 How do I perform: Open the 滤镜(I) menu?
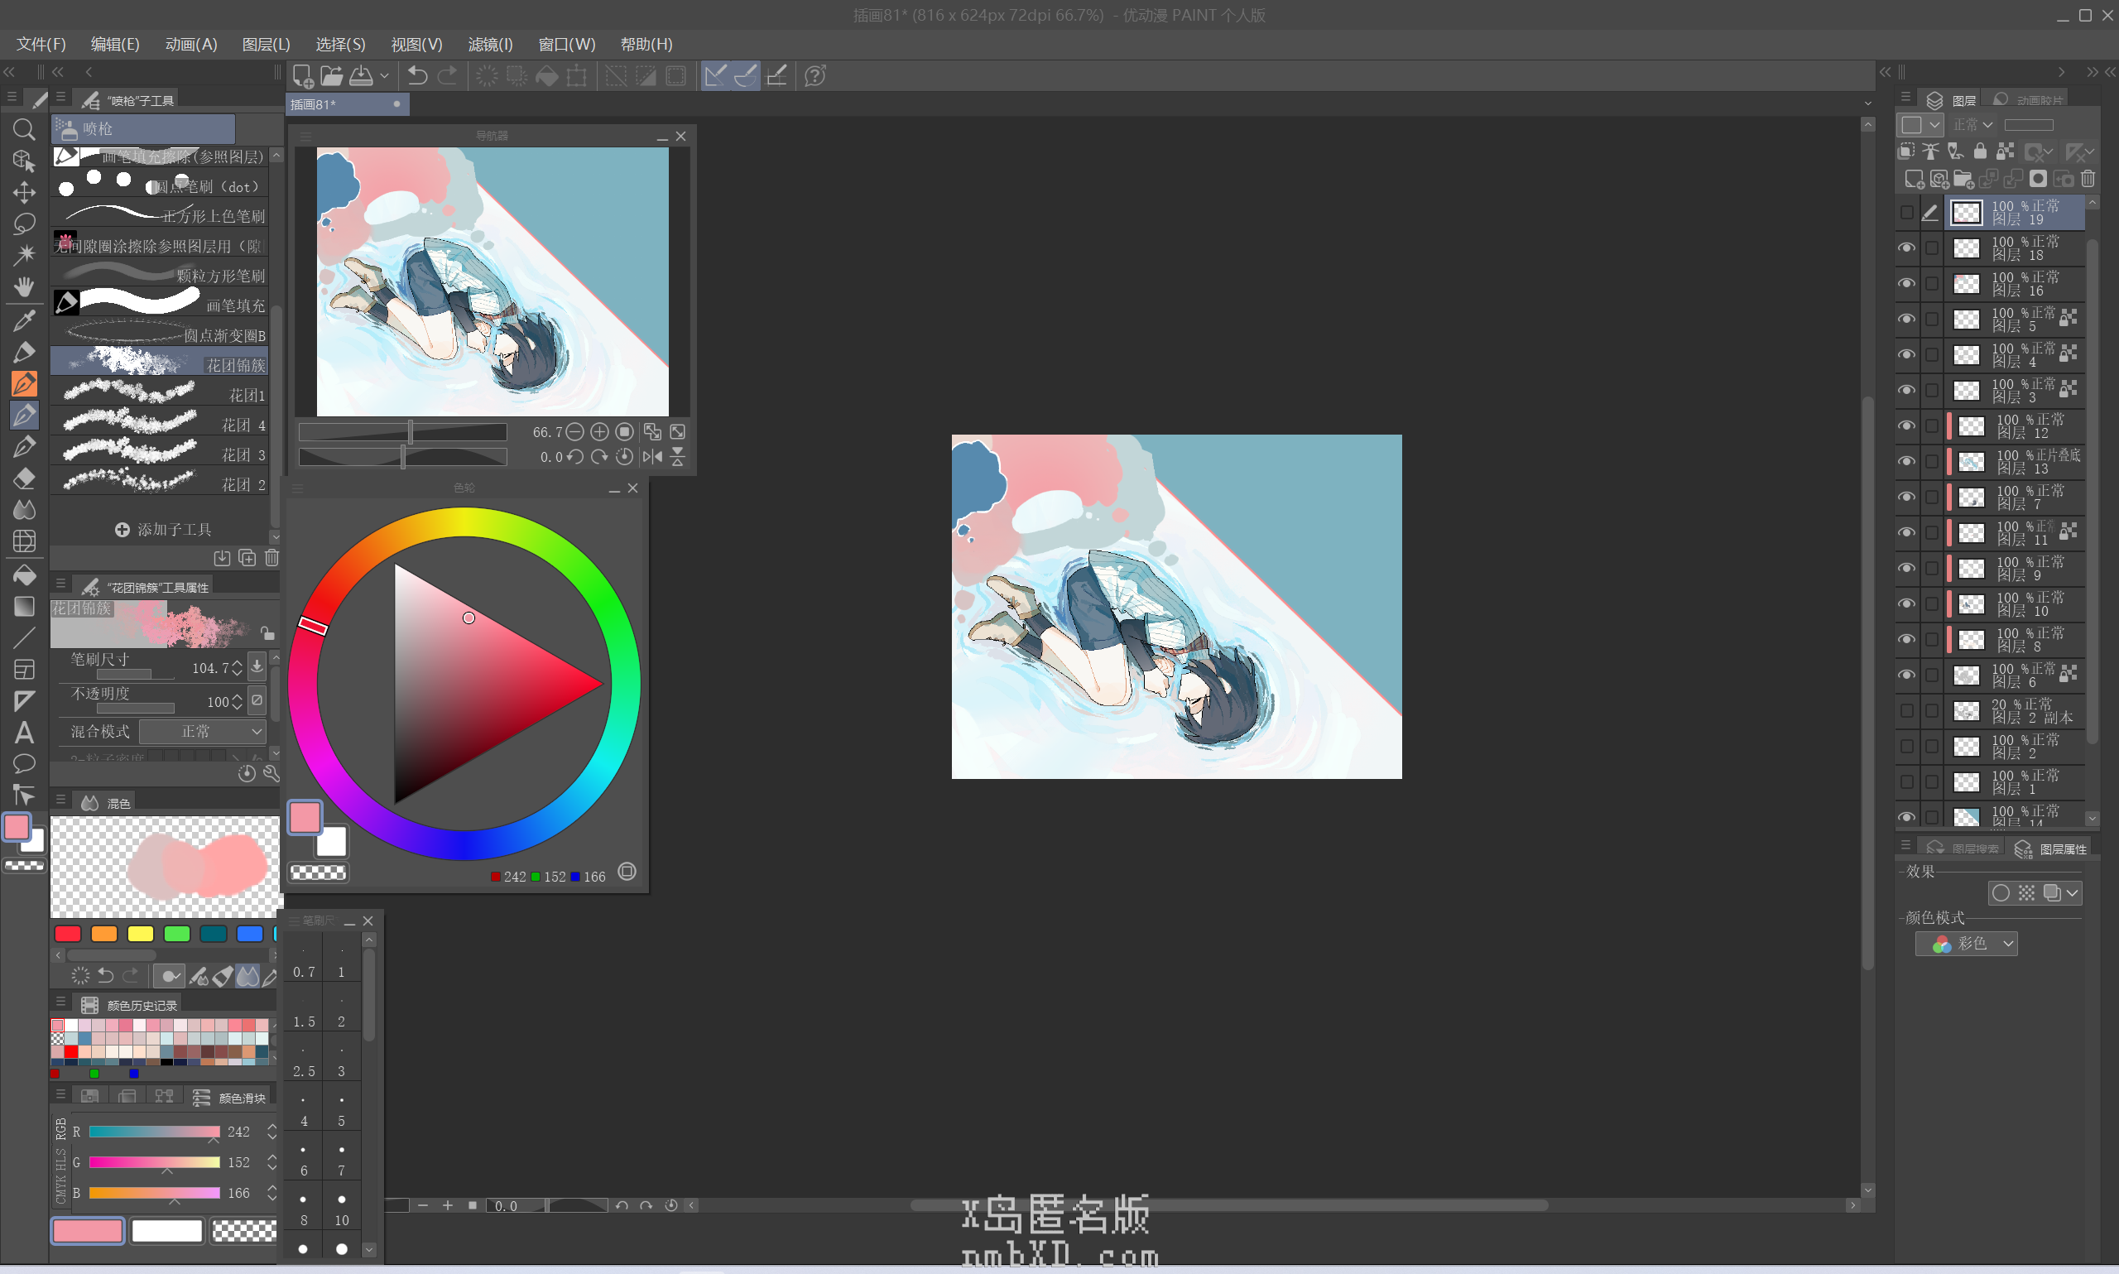coord(490,44)
